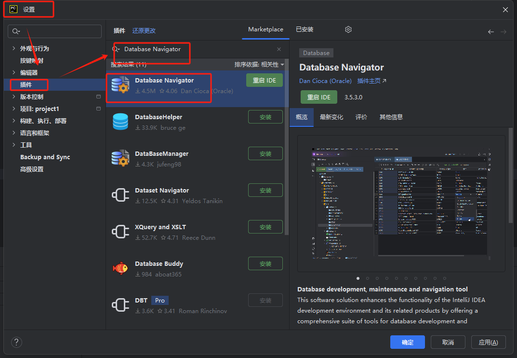The image size is (517, 358).
Task: Click 重启 IDE in the detail panel
Action: [x=319, y=97]
